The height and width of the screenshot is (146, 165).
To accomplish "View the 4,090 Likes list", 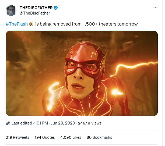I will coord(71,137).
